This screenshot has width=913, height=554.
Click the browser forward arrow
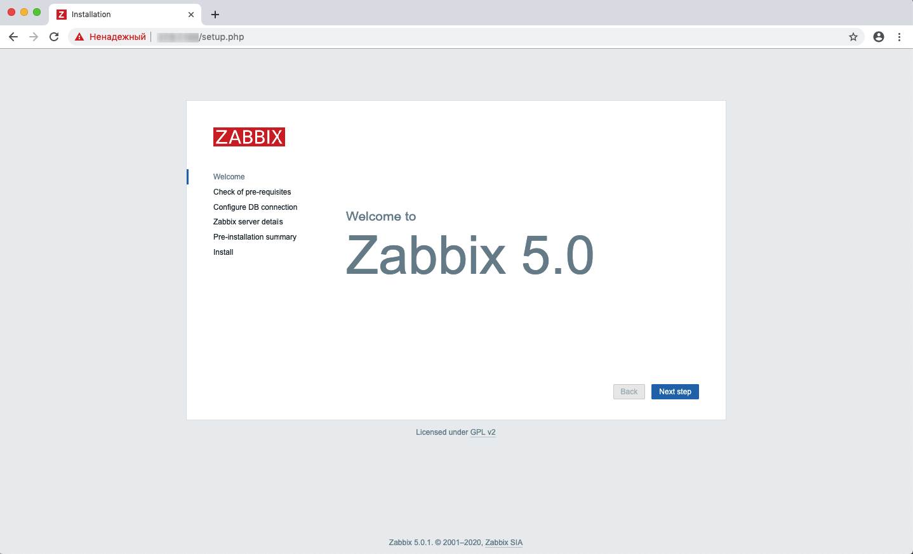point(34,37)
